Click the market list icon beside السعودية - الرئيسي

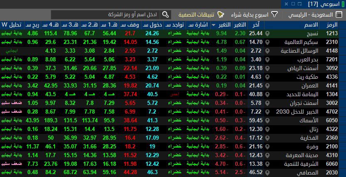pyautogui.click(x=339, y=15)
